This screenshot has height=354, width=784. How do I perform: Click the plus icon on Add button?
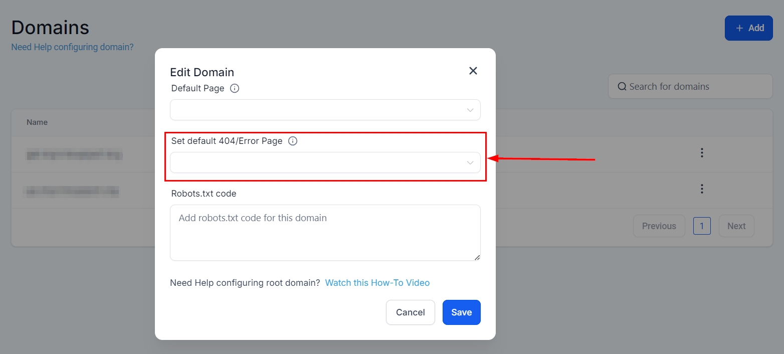coord(739,28)
